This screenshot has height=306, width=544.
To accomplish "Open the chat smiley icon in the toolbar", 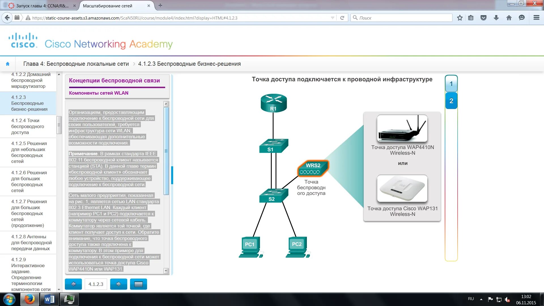I will [x=522, y=18].
